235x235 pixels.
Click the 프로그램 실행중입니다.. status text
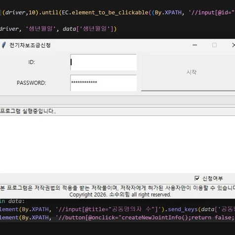tap(28, 111)
